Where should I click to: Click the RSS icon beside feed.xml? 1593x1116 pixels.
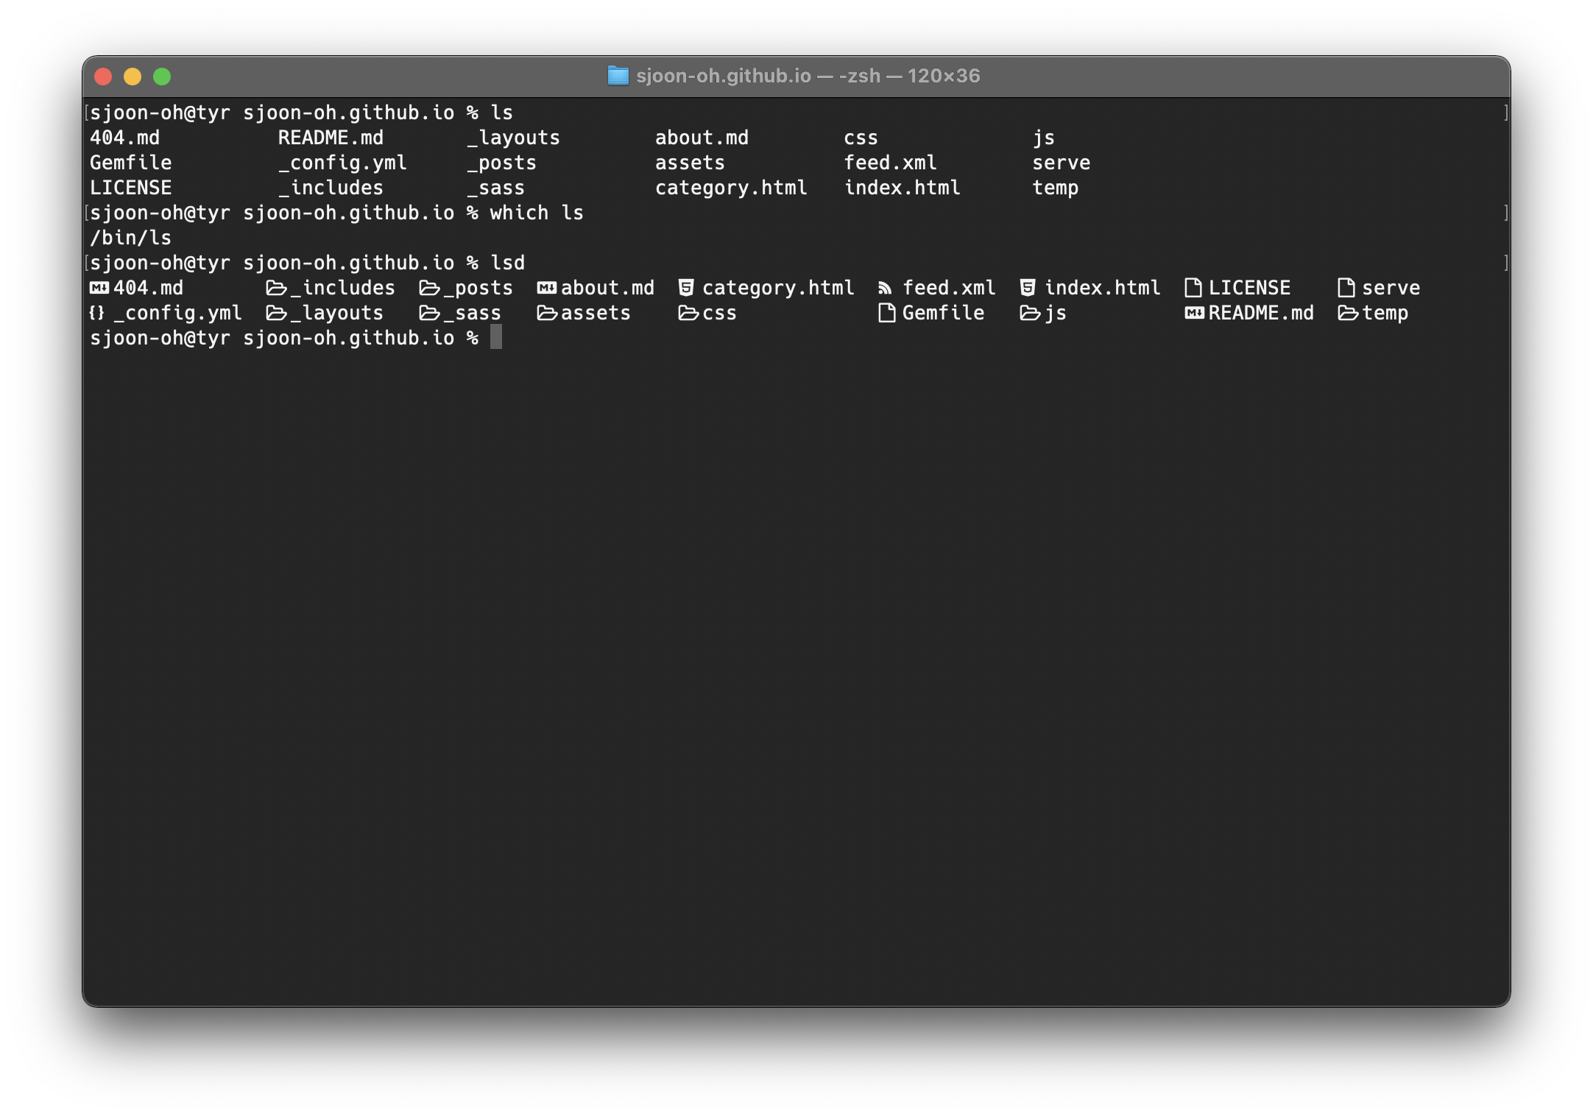[886, 289]
